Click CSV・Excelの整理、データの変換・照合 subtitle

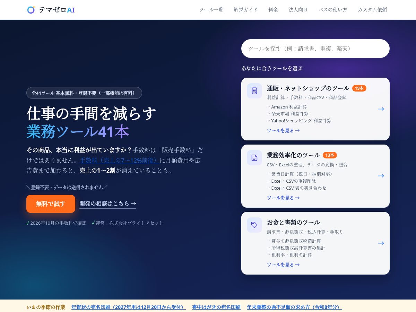[307, 165]
